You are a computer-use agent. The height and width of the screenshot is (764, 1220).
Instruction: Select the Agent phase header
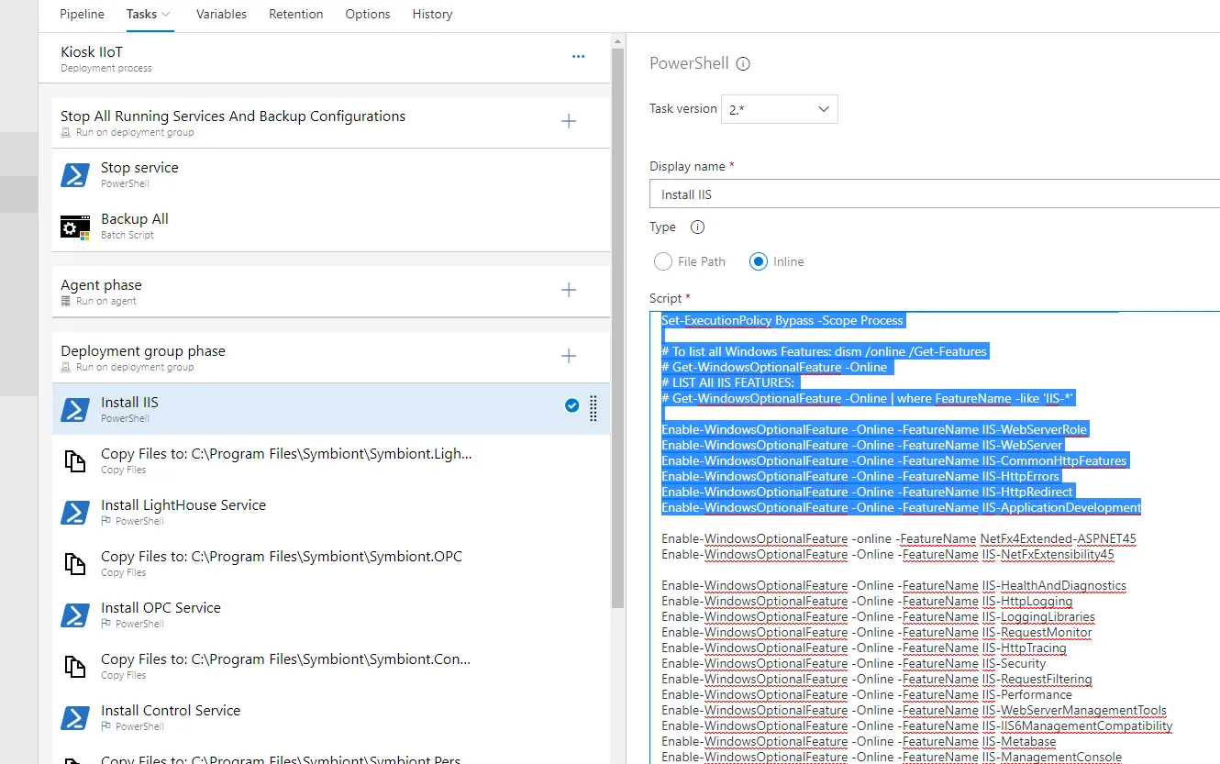332,292
